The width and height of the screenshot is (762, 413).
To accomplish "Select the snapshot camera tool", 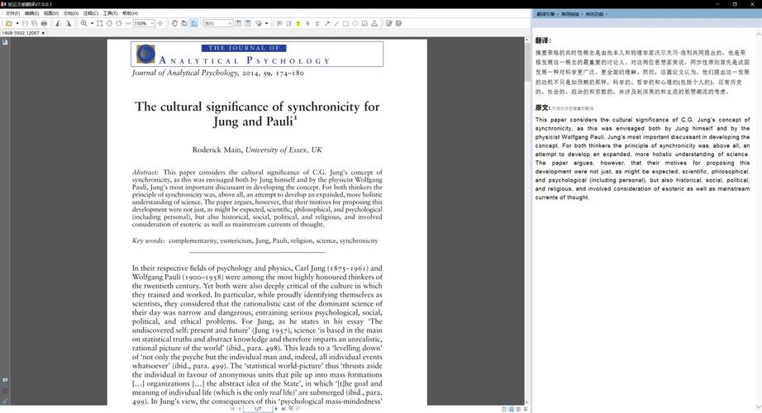I will pos(184,23).
